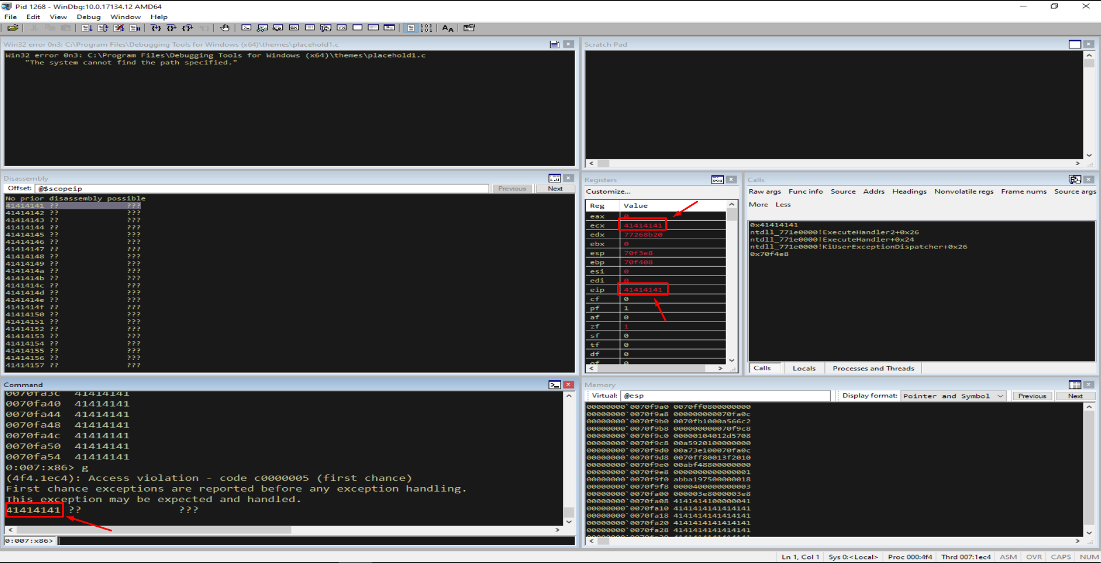Click the Step Over toolbar icon
This screenshot has height=563, width=1101.
pos(171,28)
